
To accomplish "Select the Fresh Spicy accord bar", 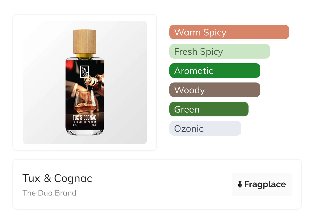I will (x=219, y=51).
